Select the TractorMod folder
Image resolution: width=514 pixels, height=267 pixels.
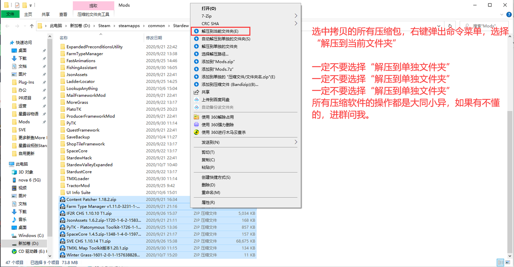click(x=78, y=185)
